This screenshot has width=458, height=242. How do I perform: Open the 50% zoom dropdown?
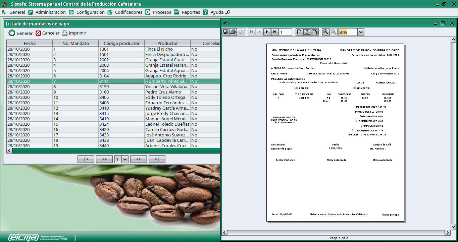[x=361, y=32]
